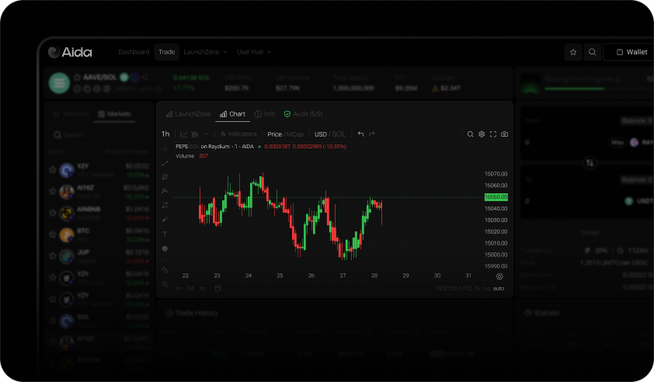Go to Dashboard in top navigation
The height and width of the screenshot is (382, 654).
tap(134, 52)
